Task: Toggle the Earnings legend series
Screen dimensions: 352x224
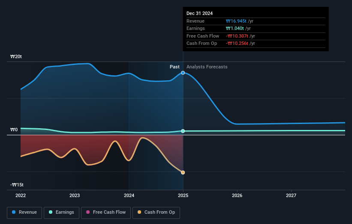Action: point(61,212)
